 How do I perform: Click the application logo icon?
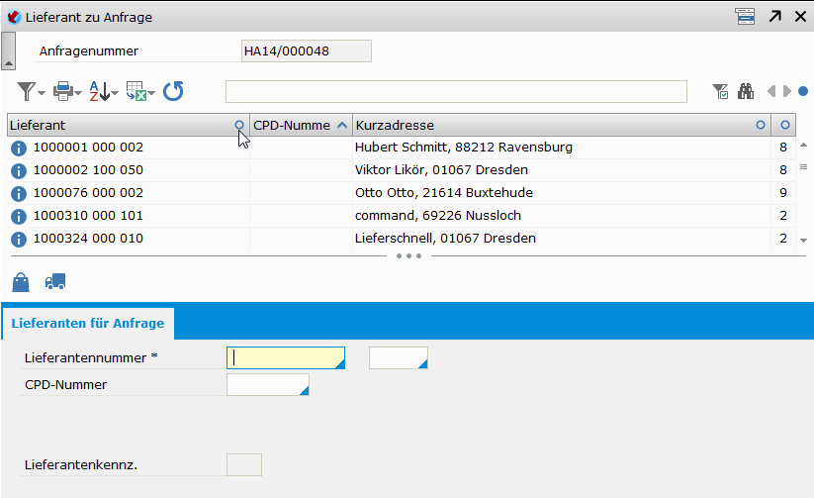(14, 17)
